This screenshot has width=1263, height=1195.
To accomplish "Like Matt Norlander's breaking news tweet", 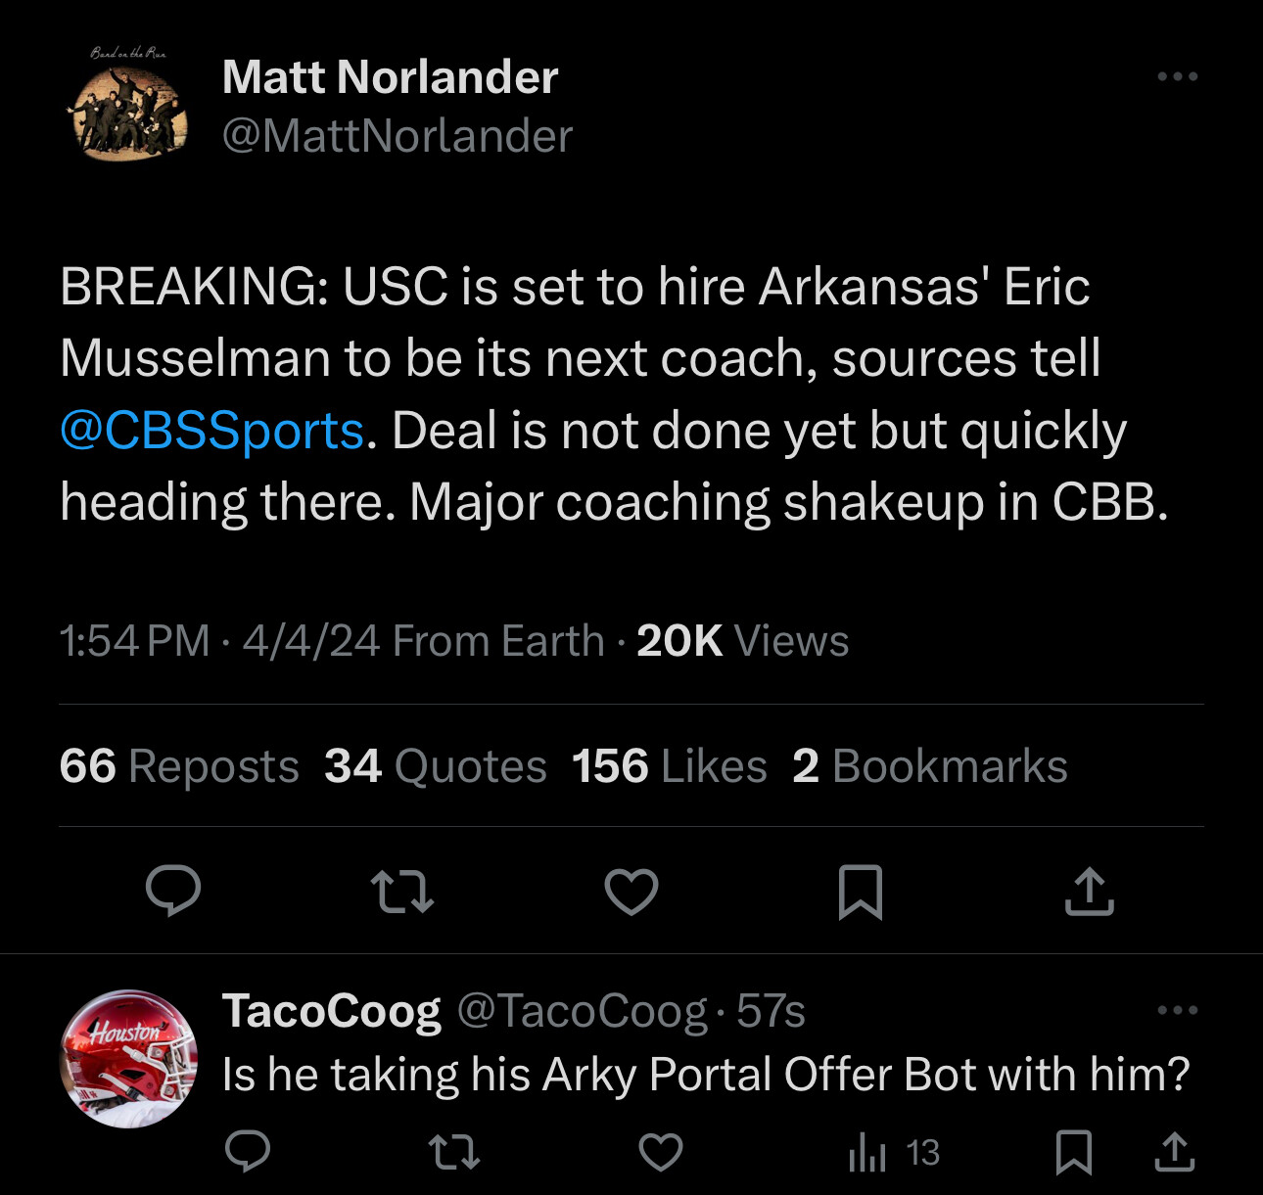I will 631,891.
